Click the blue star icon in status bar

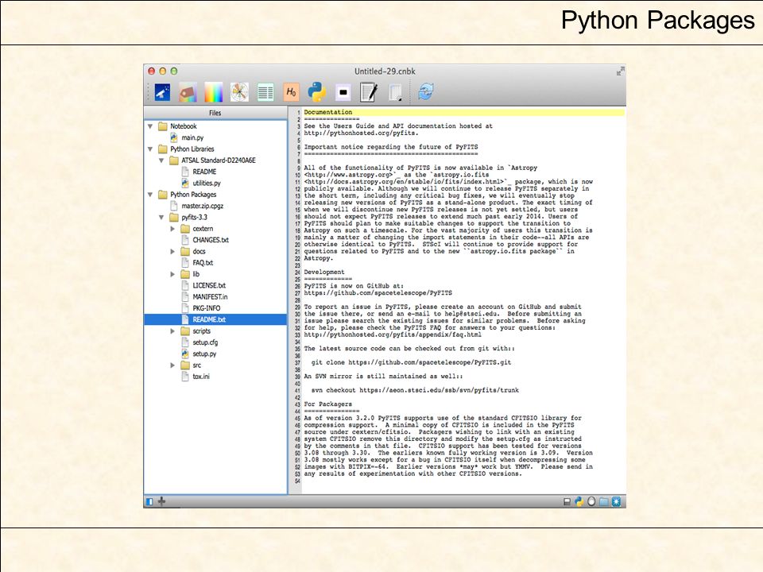616,501
